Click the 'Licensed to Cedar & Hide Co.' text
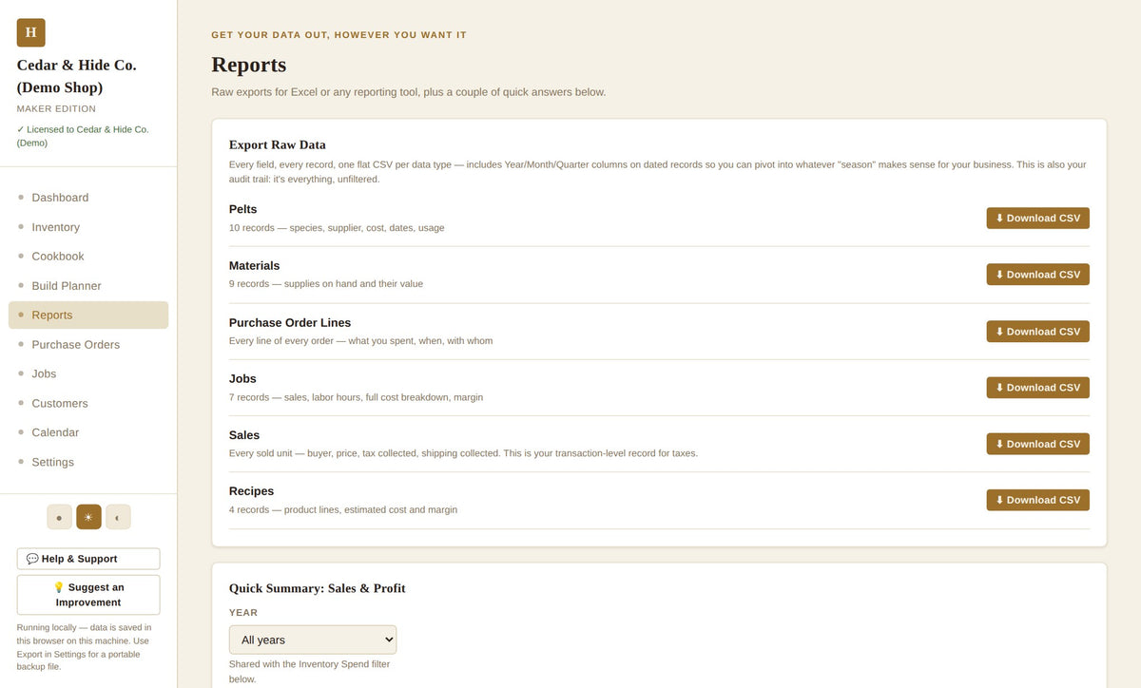This screenshot has width=1141, height=688. (x=83, y=136)
